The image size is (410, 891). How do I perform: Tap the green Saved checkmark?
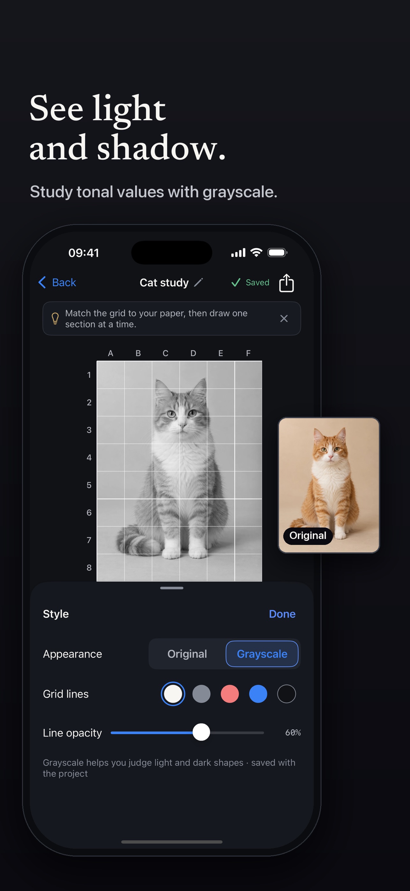point(236,283)
